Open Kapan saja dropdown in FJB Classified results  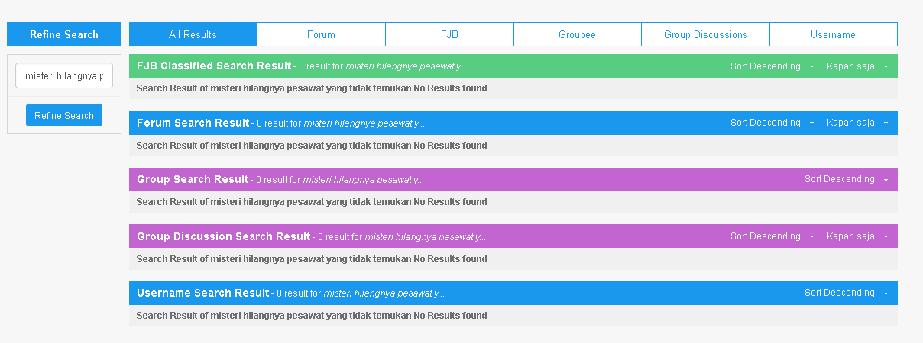[857, 66]
